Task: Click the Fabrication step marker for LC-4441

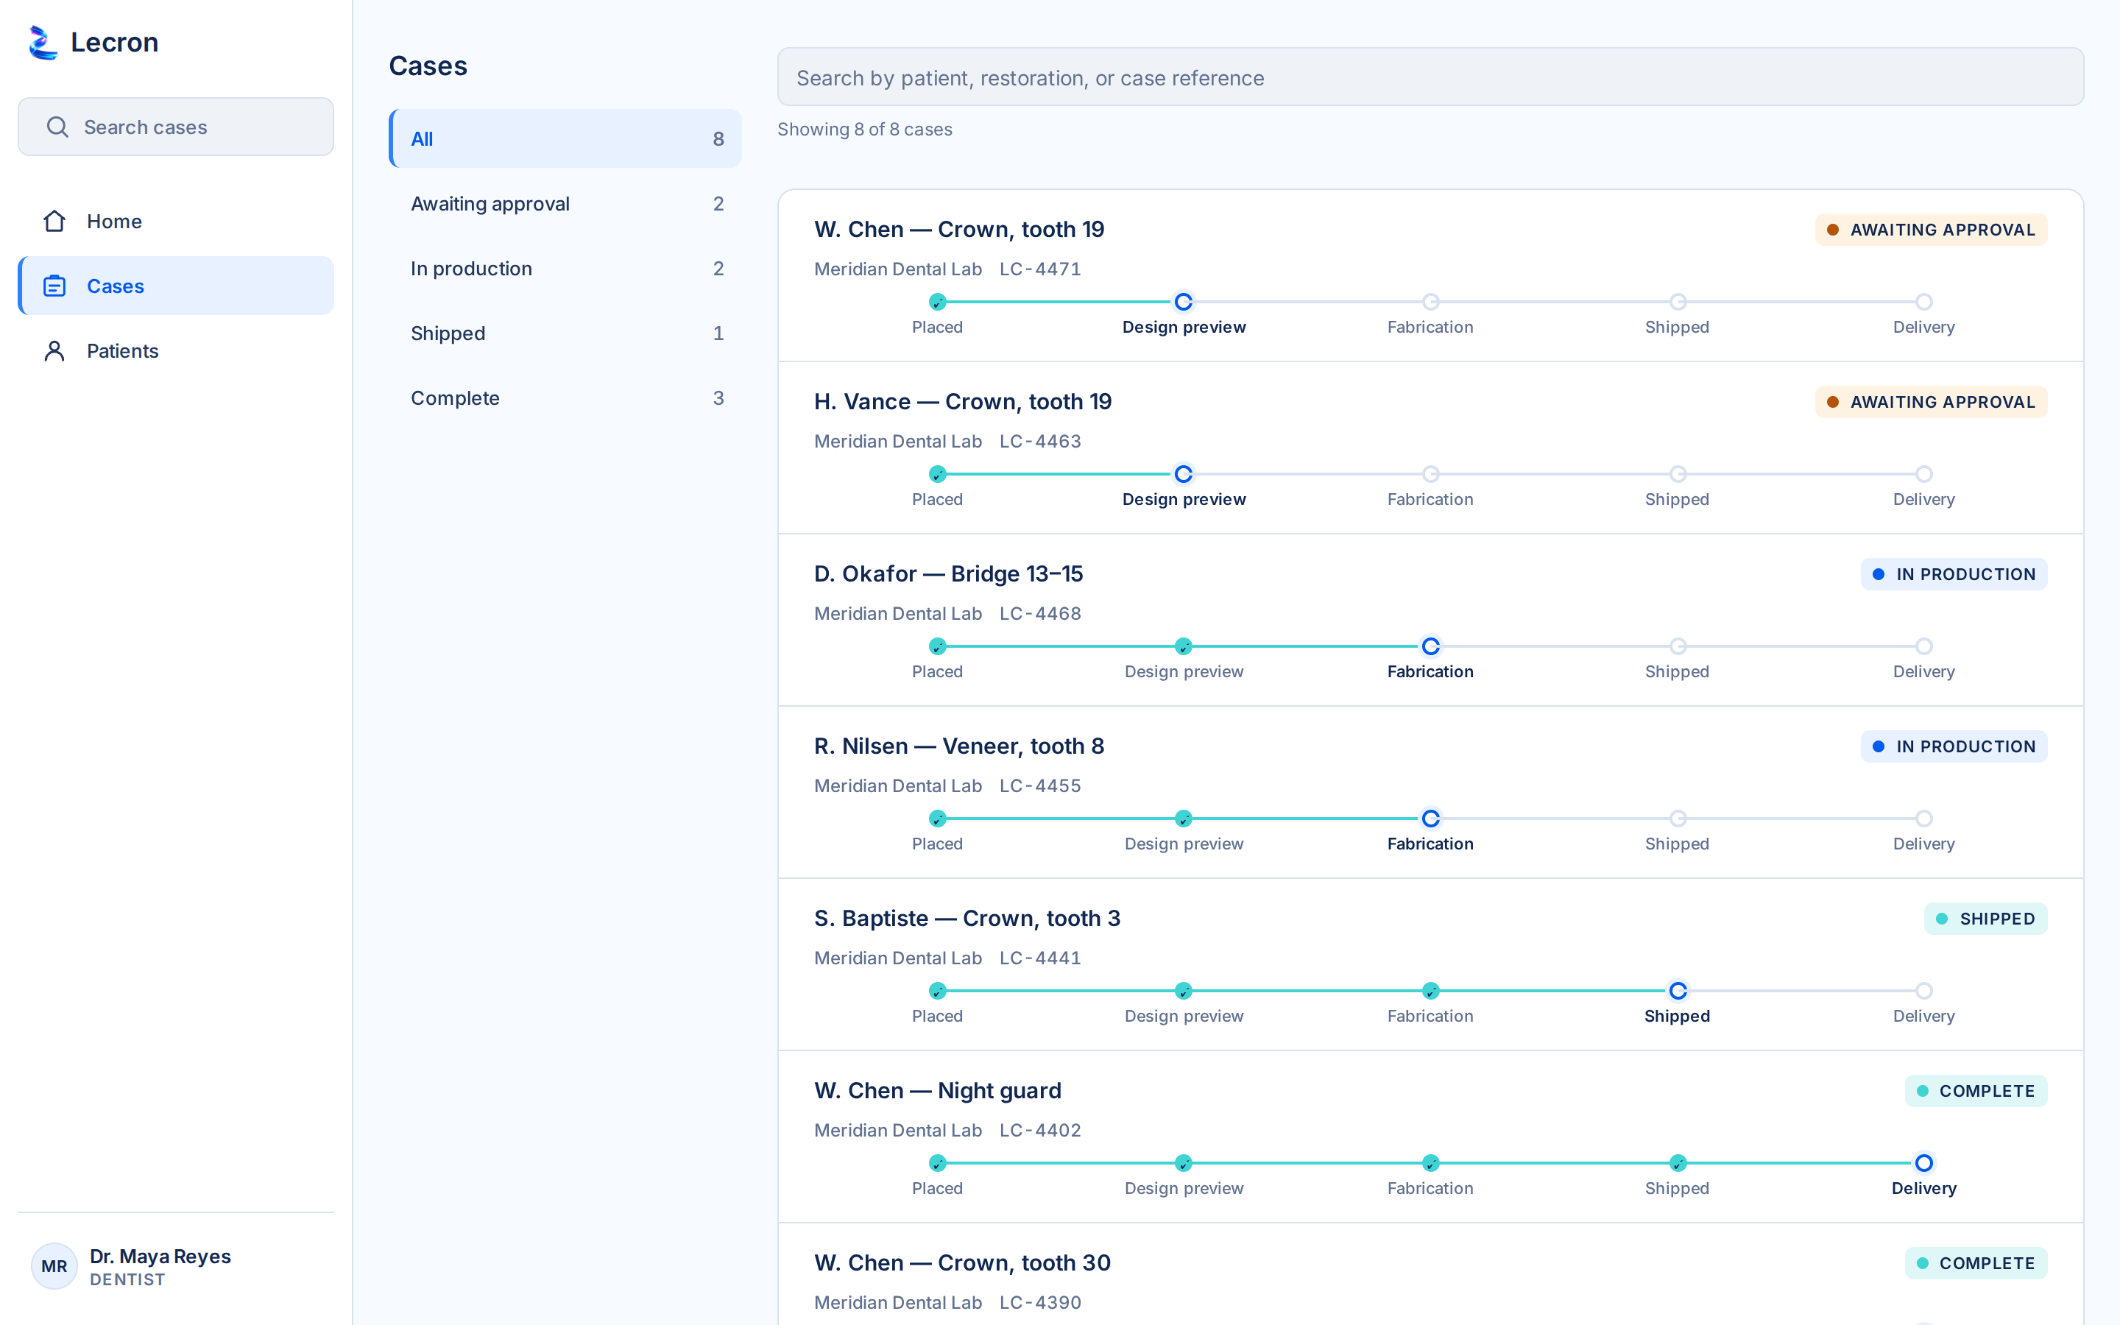Action: coord(1430,990)
